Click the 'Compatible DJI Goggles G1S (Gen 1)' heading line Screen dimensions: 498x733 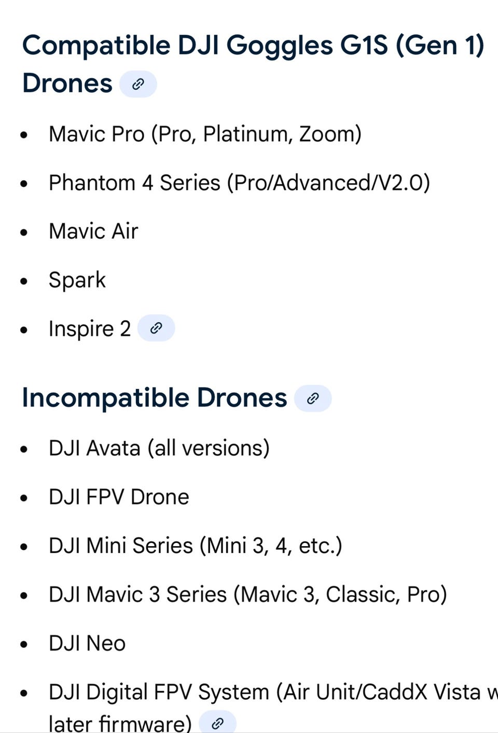click(253, 45)
